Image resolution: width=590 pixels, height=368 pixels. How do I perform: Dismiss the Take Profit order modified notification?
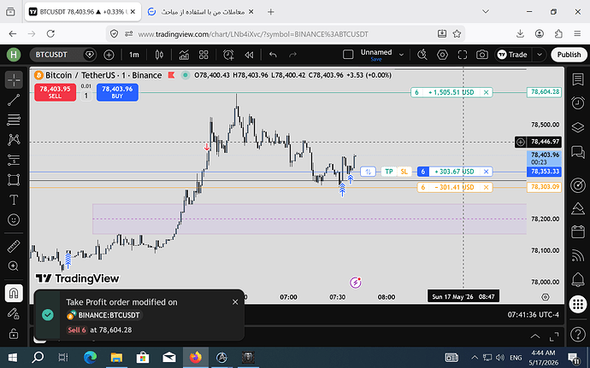235,302
